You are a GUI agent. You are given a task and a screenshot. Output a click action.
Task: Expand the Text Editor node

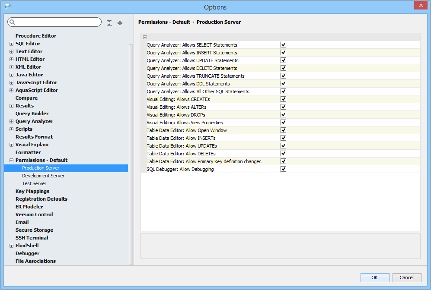click(11, 51)
